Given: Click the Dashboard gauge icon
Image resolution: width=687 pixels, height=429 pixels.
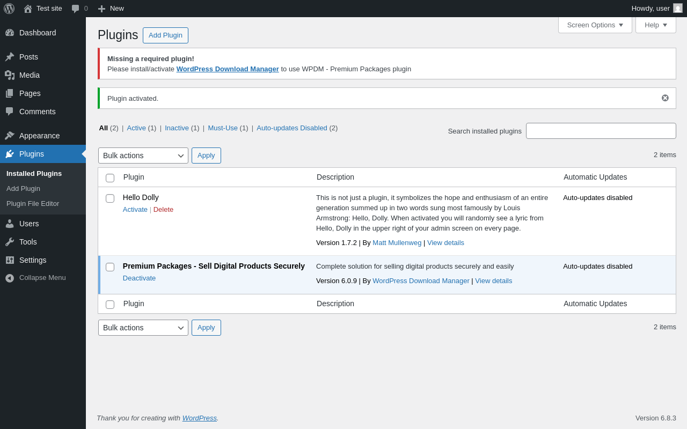Looking at the screenshot, I should (x=10, y=33).
